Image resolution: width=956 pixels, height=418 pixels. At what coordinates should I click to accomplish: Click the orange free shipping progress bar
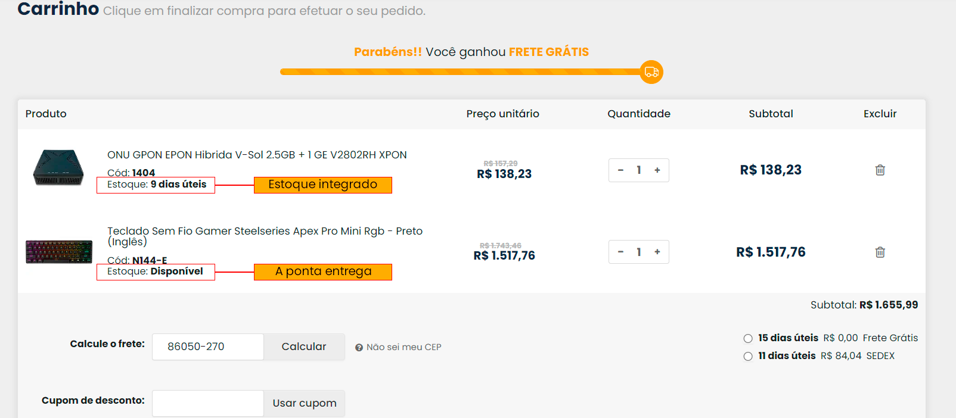(460, 72)
